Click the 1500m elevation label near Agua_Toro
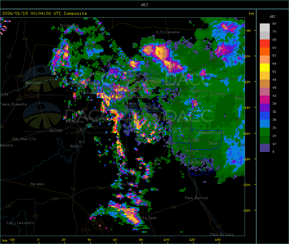The width and height of the screenshot is (289, 244). [35, 88]
